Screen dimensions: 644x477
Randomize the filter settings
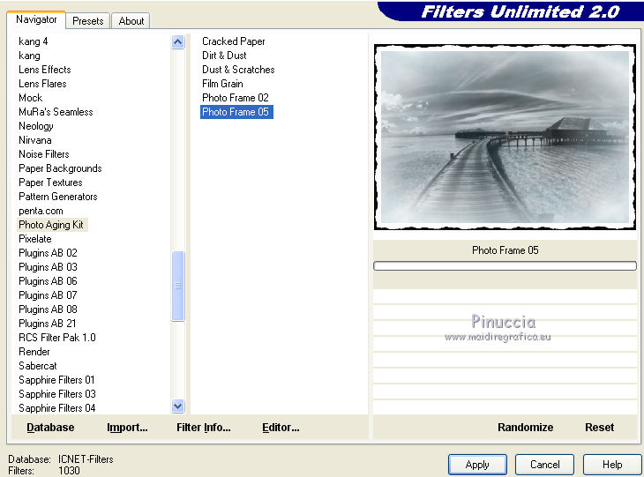(x=525, y=428)
